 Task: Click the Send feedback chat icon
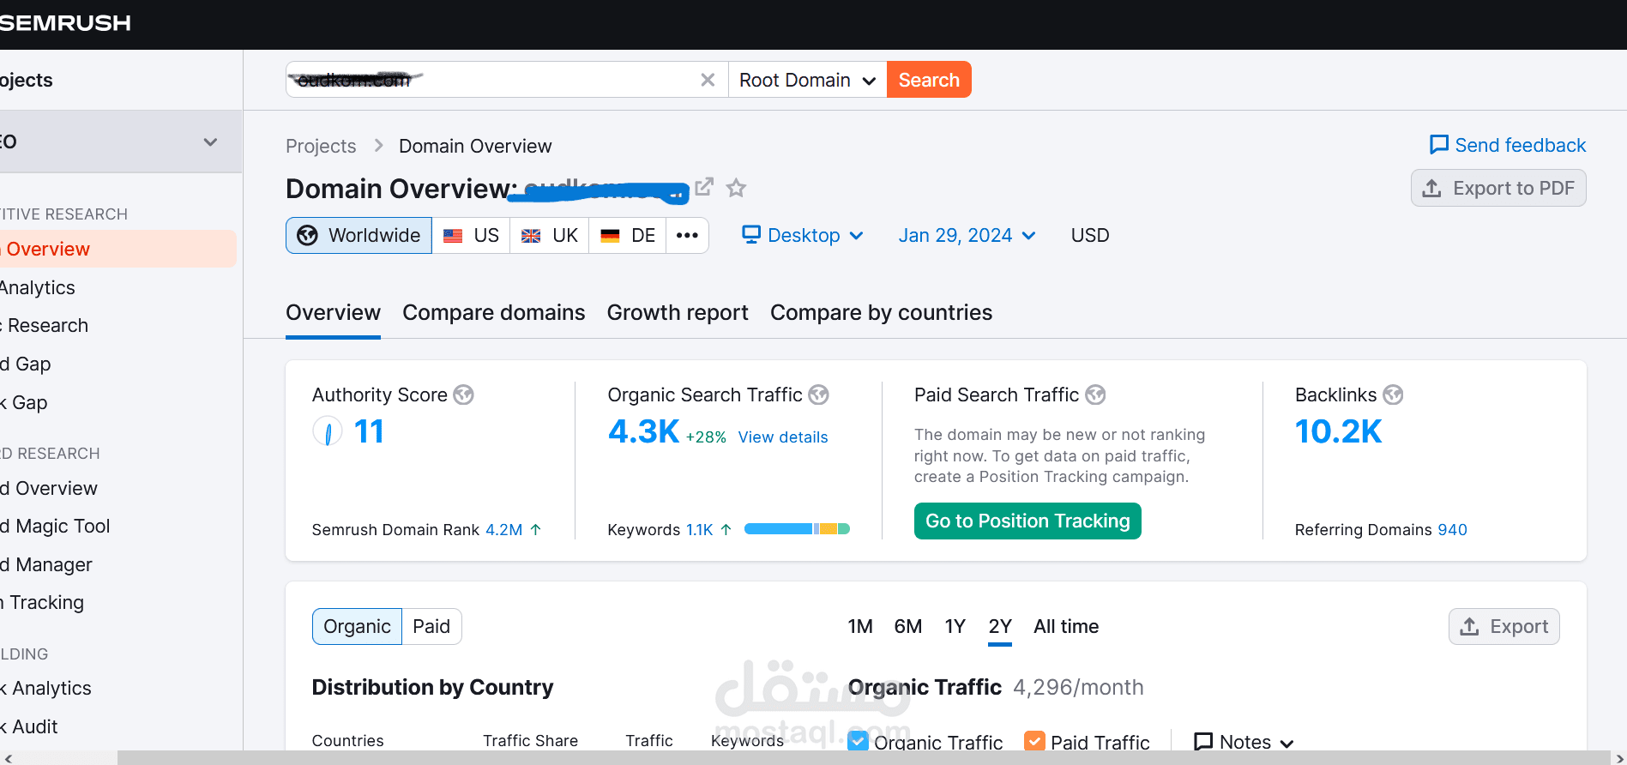point(1438,145)
